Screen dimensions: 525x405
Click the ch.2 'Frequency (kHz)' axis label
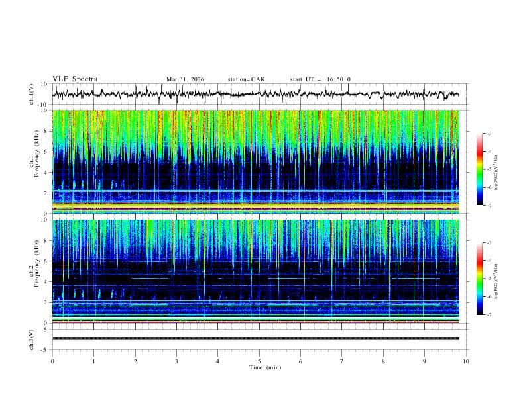(36, 263)
